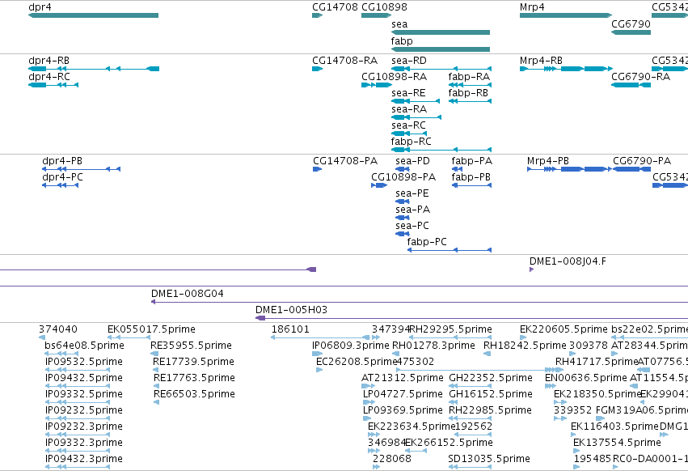Click transcript dpr4-RC label
This screenshot has height=471, width=688.
point(49,77)
